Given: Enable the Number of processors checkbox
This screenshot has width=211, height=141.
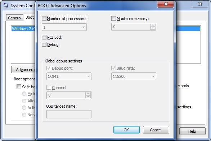Looking at the screenshot, I should click(x=44, y=19).
